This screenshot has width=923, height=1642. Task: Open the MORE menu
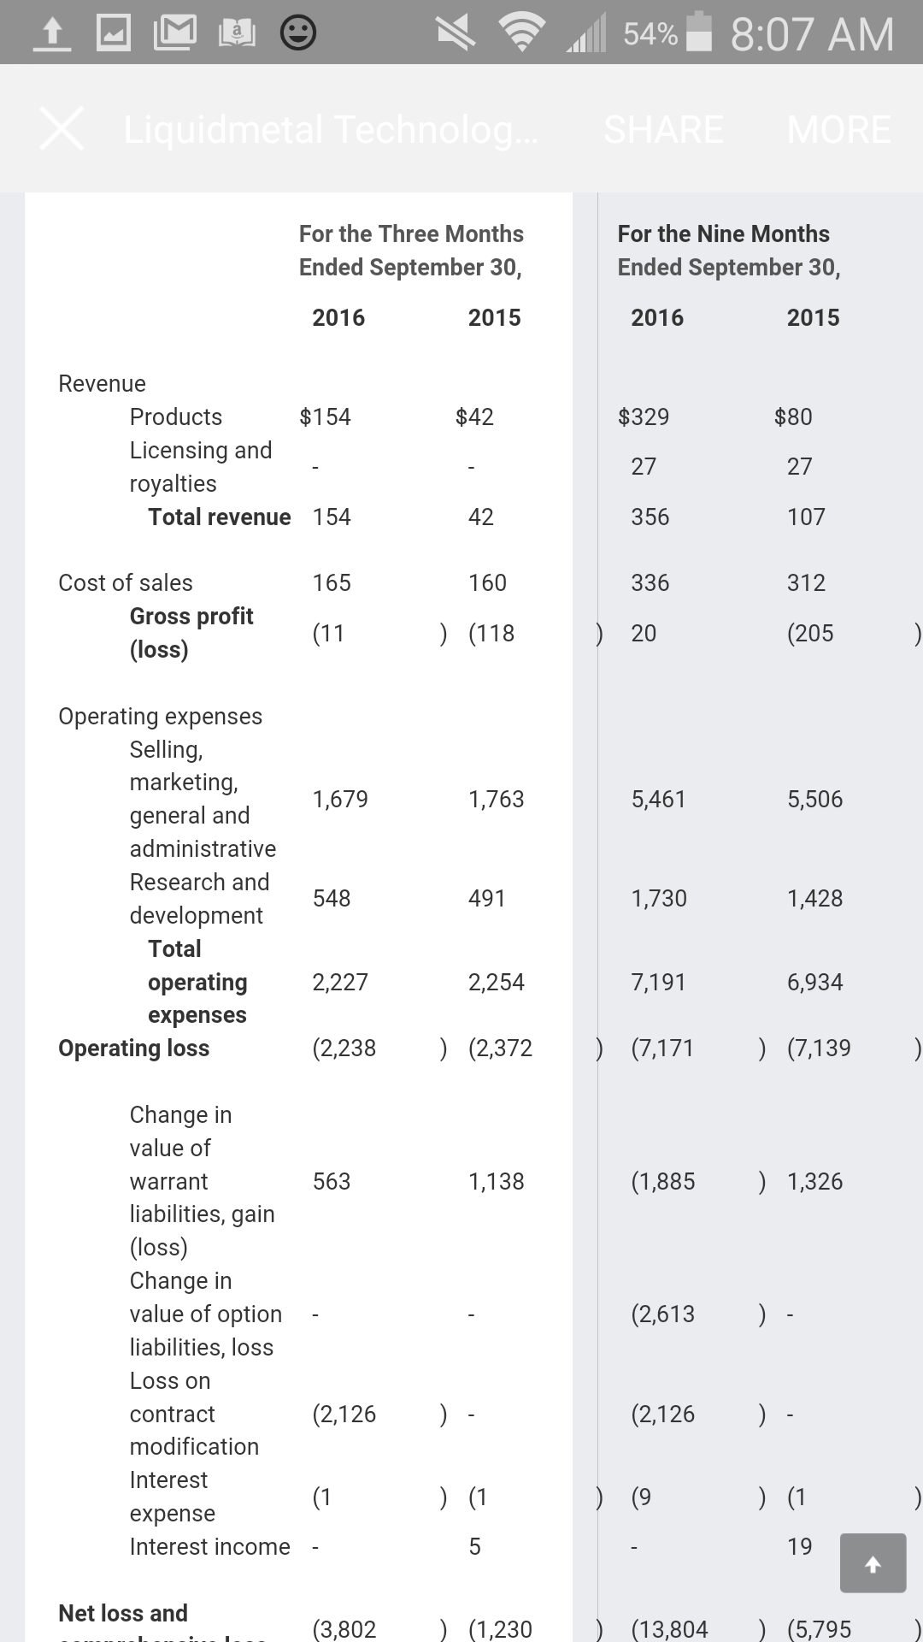(x=838, y=129)
